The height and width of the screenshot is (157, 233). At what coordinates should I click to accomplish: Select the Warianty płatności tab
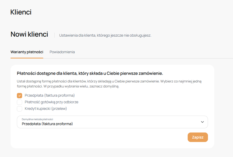click(27, 52)
